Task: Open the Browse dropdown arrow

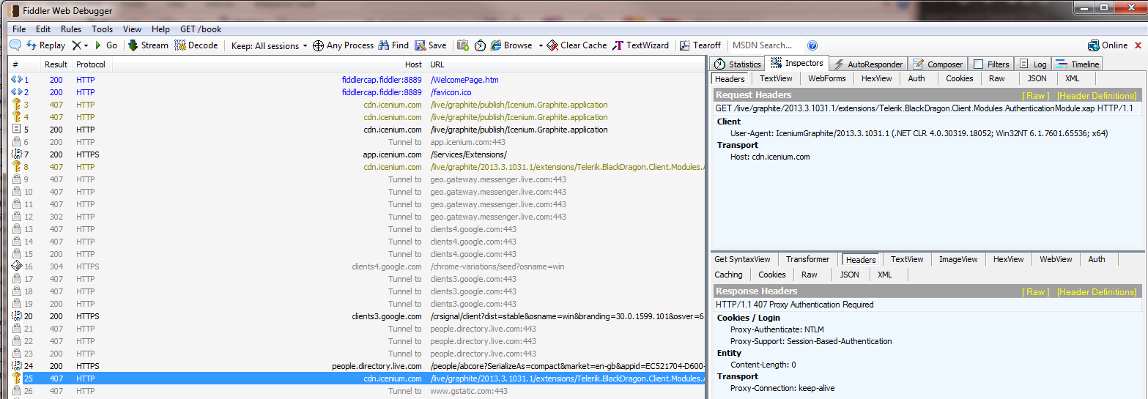Action: click(x=541, y=45)
